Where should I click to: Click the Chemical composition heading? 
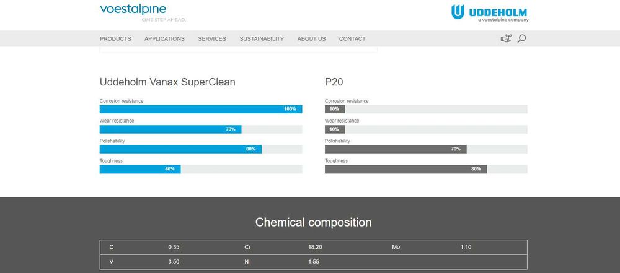pyautogui.click(x=313, y=222)
